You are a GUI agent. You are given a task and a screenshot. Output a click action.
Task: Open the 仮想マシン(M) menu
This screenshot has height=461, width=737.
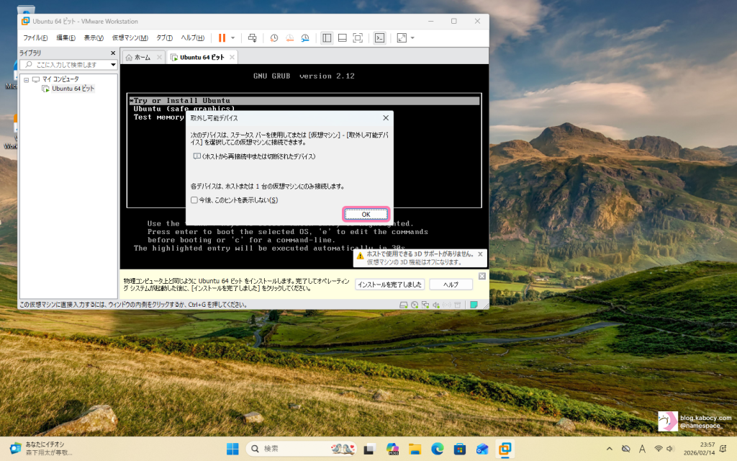tap(130, 37)
